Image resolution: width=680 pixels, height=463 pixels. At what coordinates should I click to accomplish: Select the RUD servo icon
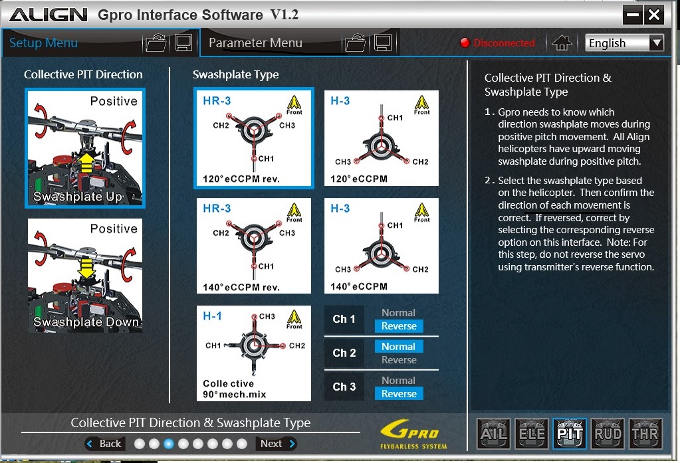[608, 434]
